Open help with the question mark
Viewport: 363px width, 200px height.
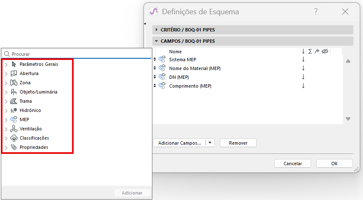316,12
